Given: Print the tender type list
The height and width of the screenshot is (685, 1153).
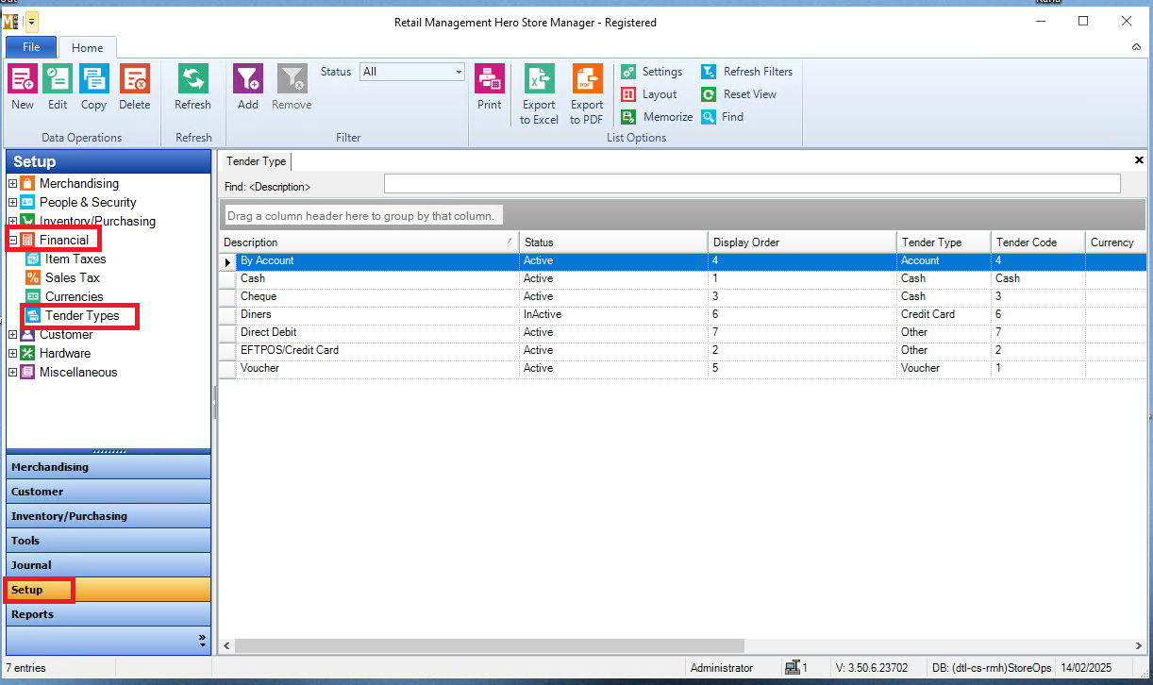Looking at the screenshot, I should point(489,88).
